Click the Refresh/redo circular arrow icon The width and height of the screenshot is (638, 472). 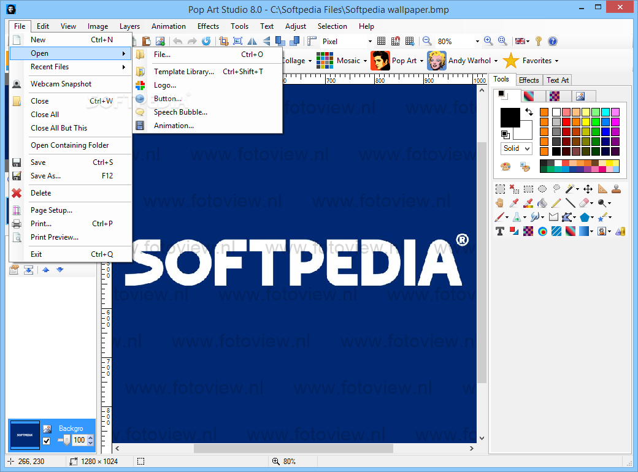tap(206, 41)
